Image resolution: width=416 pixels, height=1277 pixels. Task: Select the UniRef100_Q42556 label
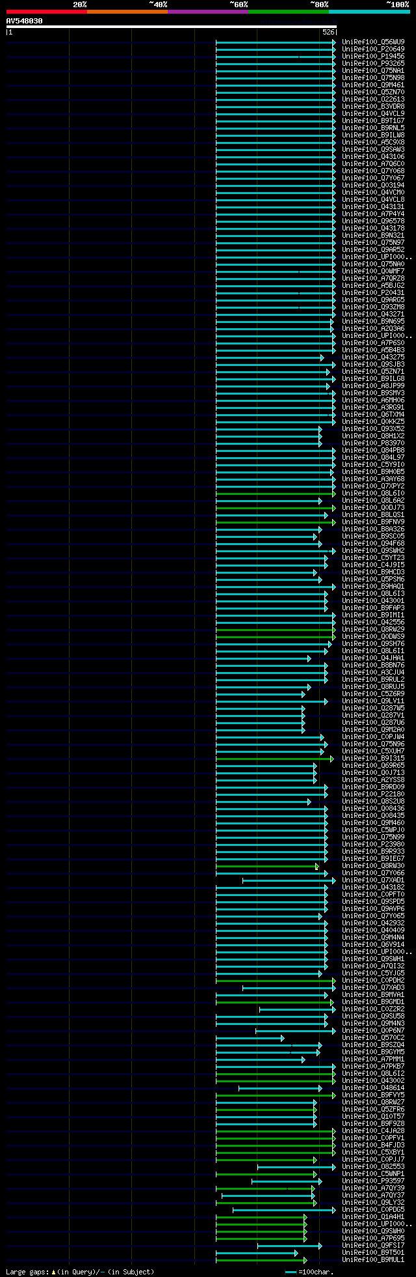click(373, 622)
